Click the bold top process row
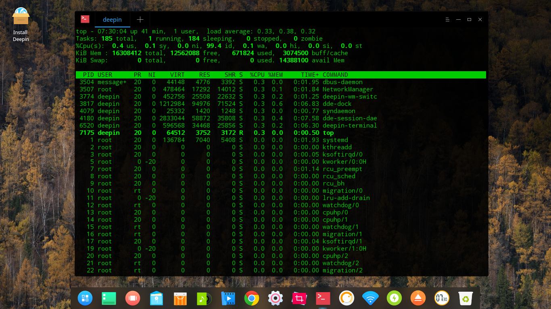The height and width of the screenshot is (309, 551). pos(281,133)
